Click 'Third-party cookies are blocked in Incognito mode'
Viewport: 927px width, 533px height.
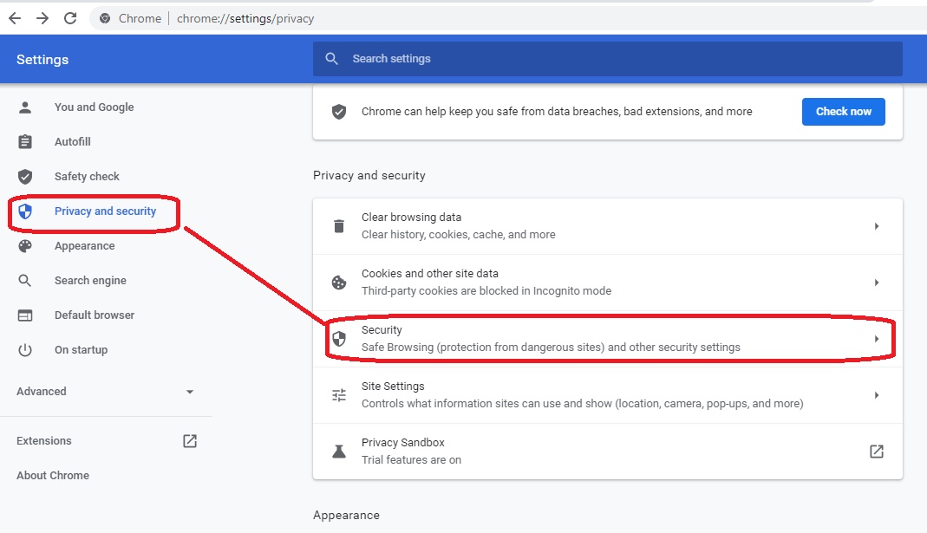(x=486, y=290)
